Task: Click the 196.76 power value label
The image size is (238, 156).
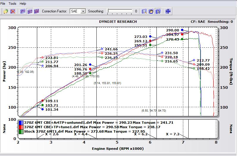Action: tap(81, 69)
